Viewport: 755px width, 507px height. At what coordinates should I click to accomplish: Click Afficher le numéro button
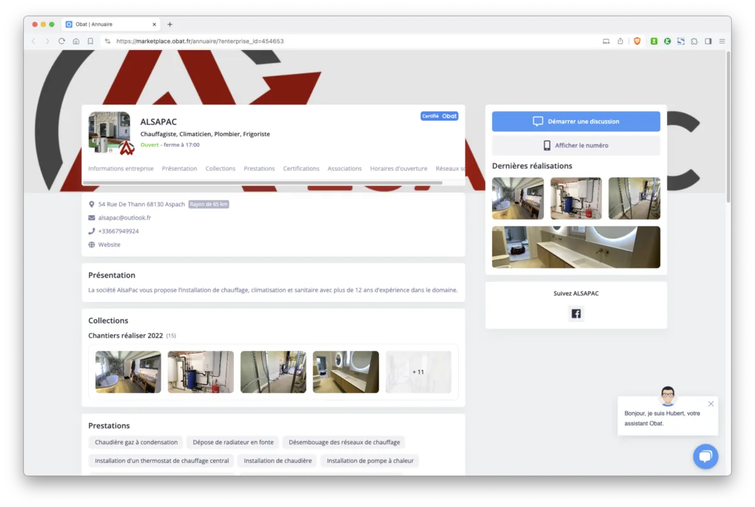576,145
